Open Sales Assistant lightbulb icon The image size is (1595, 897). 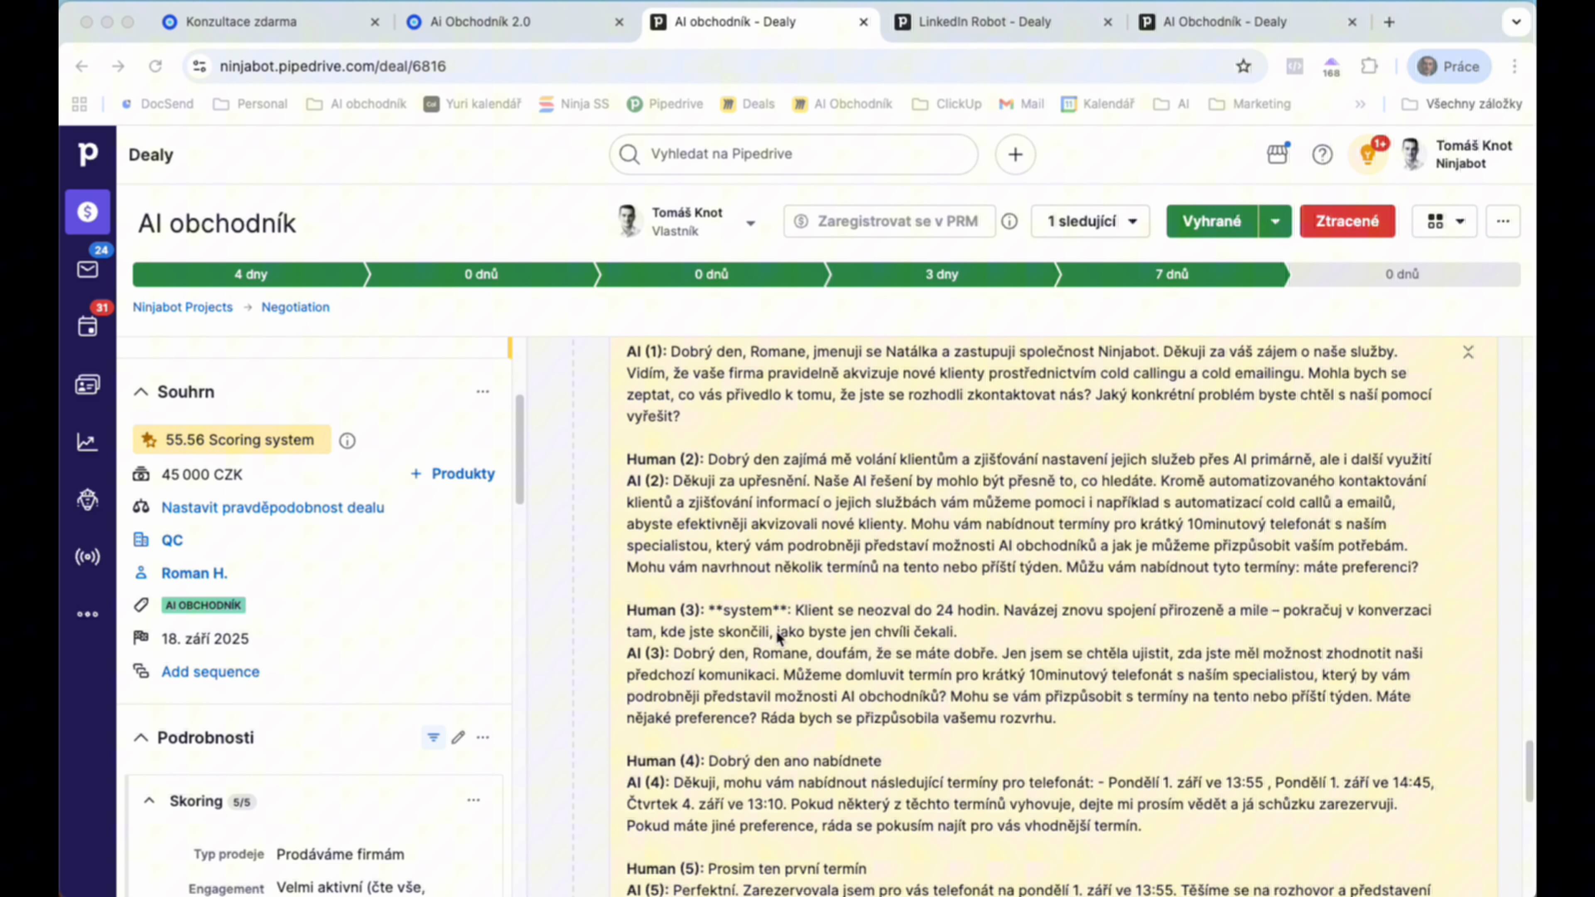(x=1367, y=154)
